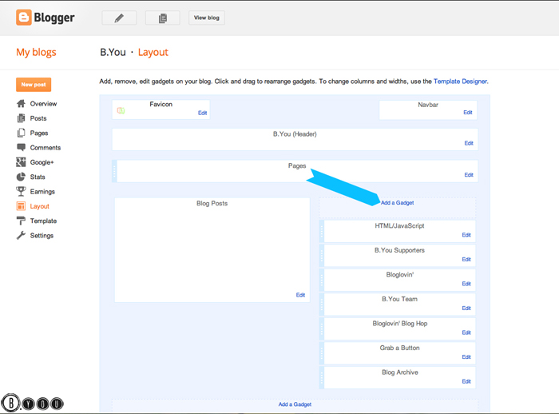Viewport: 559px width, 414px height.
Task: Click the Favicon image icon
Action: [x=121, y=110]
